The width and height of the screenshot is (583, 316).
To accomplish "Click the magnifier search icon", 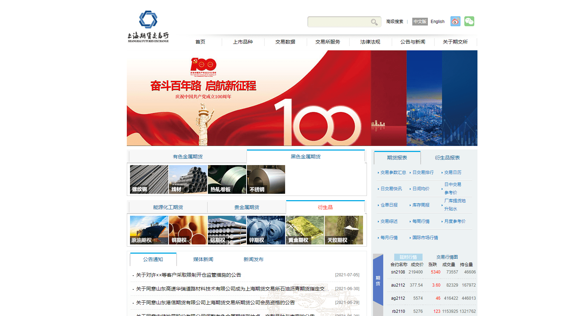I will point(374,22).
